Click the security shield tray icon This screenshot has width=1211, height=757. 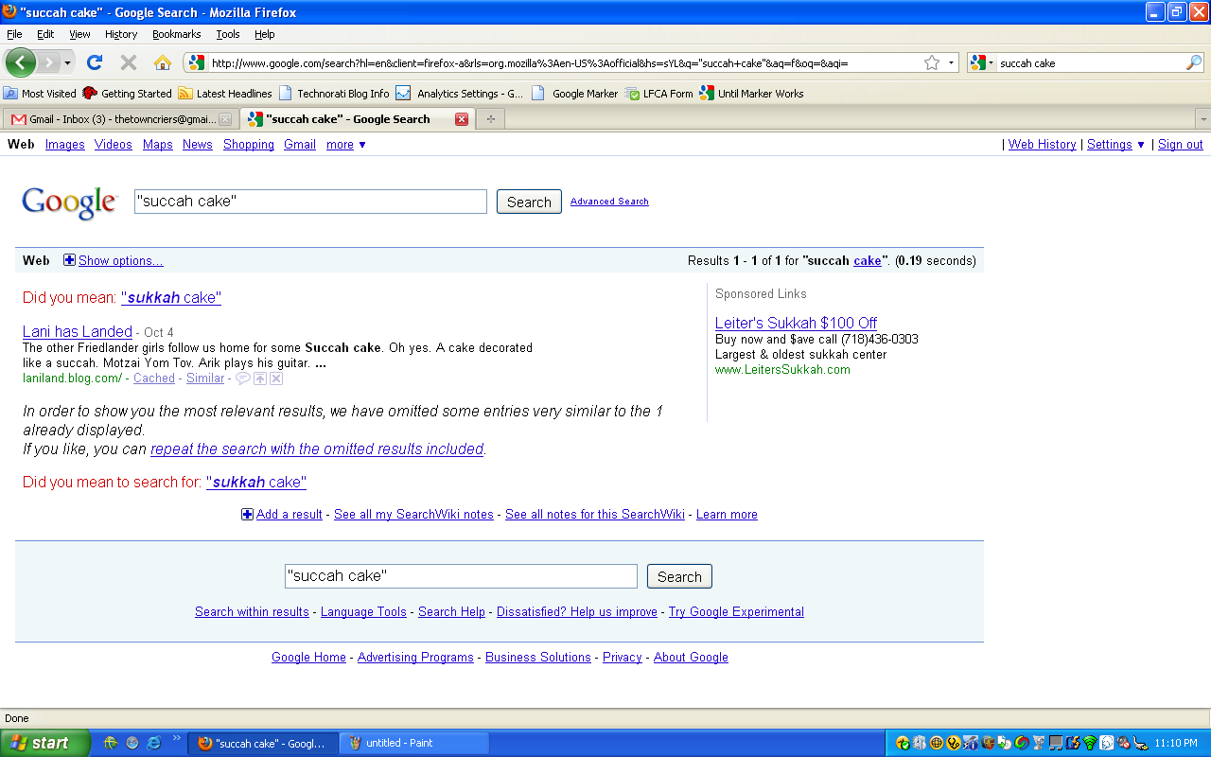pos(988,743)
